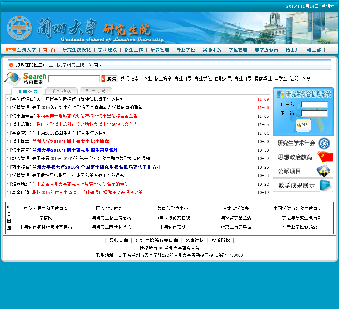Open 兰州大学 nav link

(26, 50)
